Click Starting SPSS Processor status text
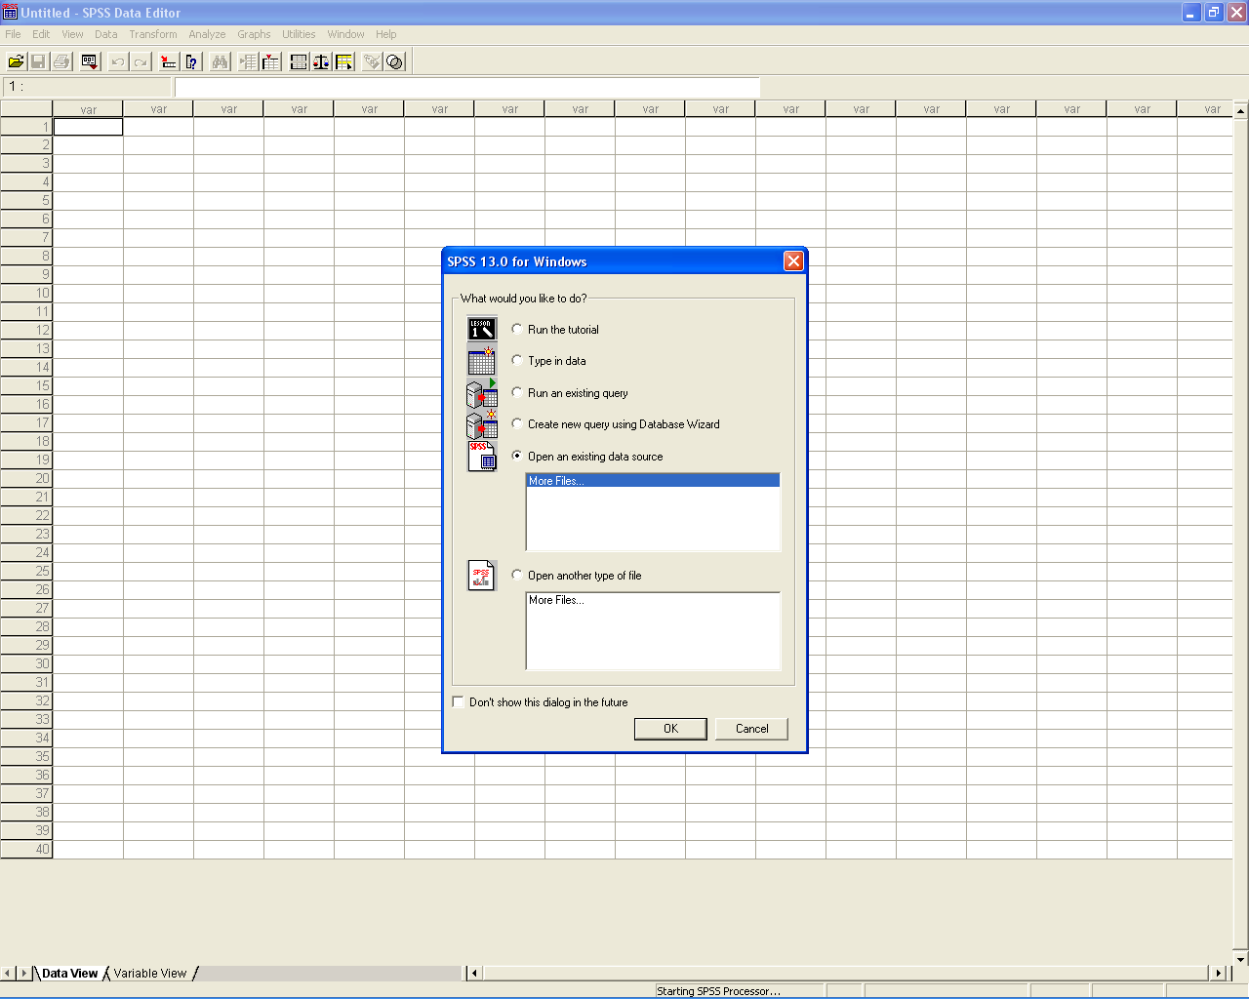This screenshot has height=999, width=1249. 718,991
